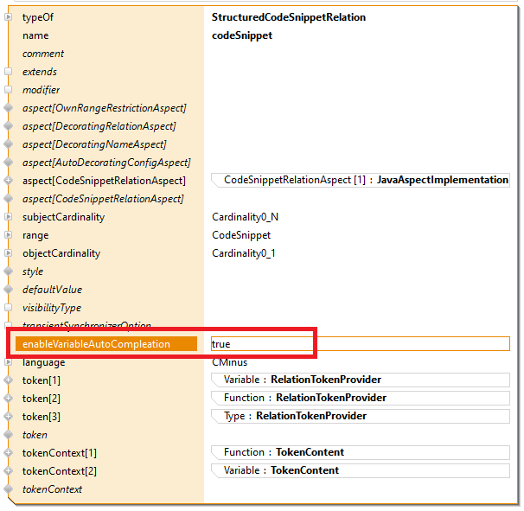524x511 pixels.
Task: Toggle the checkbox beside extends
Action: (x=9, y=72)
